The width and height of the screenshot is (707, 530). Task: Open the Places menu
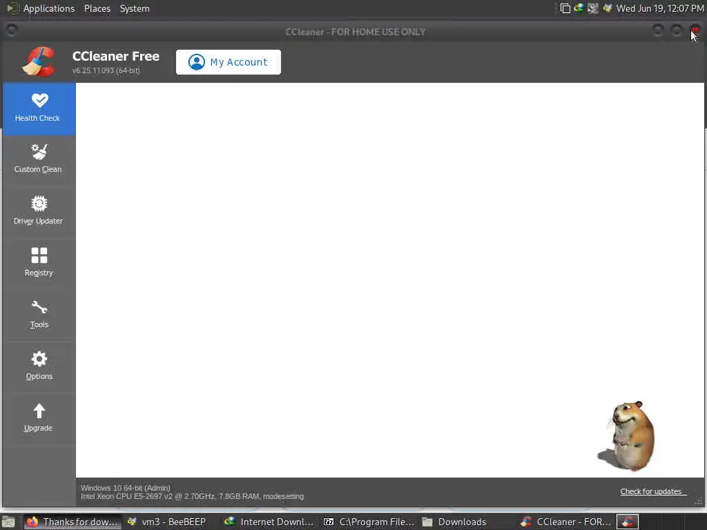(x=97, y=8)
